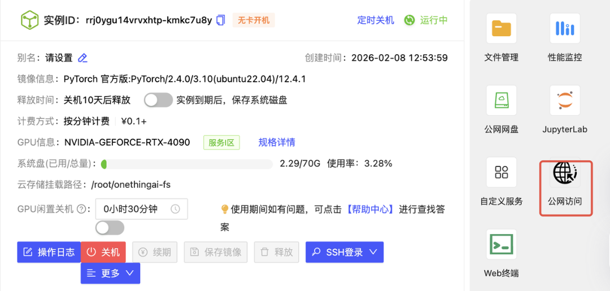Click the 定时关机 scheduled shutdown link
Image resolution: width=610 pixels, height=291 pixels.
coord(376,20)
